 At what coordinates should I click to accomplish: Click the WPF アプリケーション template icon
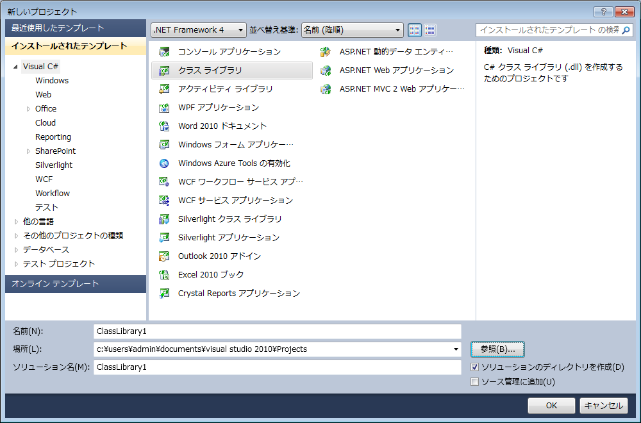(x=164, y=108)
